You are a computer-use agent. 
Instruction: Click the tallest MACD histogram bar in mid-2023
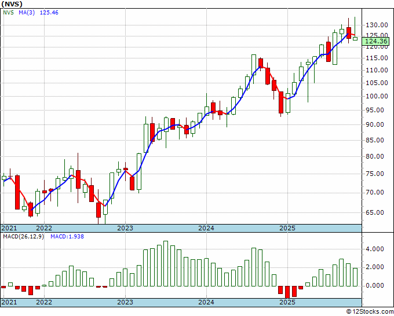point(166,263)
